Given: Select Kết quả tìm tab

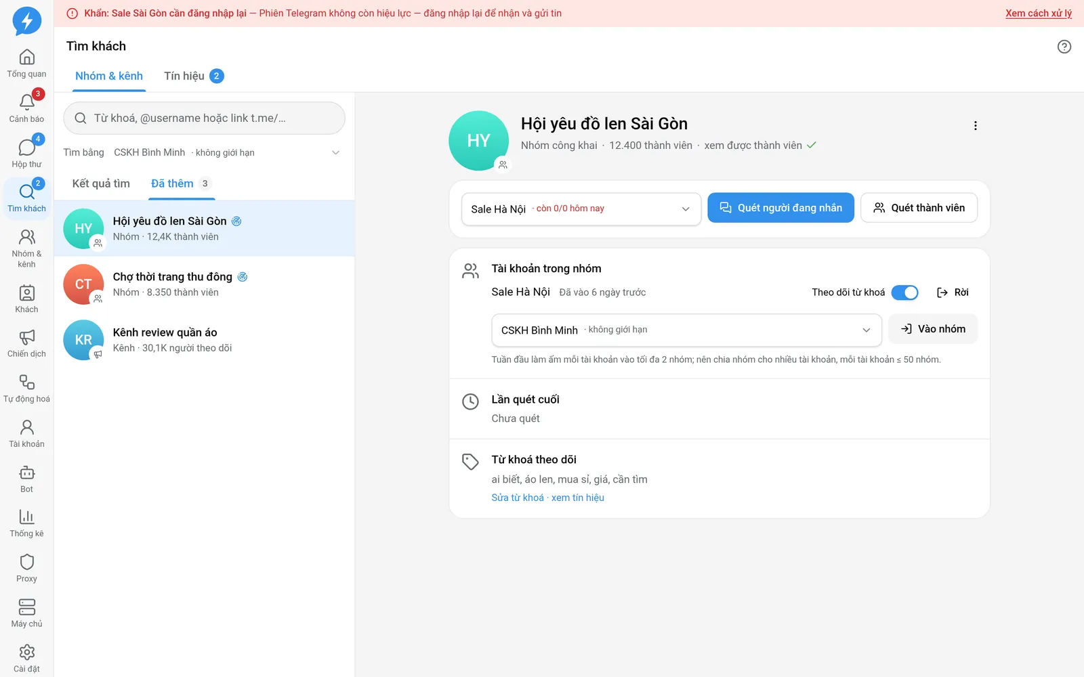Looking at the screenshot, I should tap(101, 183).
